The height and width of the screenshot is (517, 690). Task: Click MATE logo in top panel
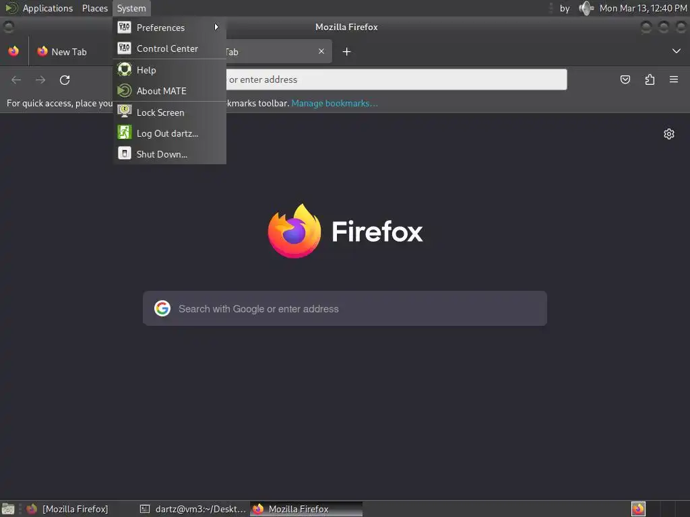[11, 8]
